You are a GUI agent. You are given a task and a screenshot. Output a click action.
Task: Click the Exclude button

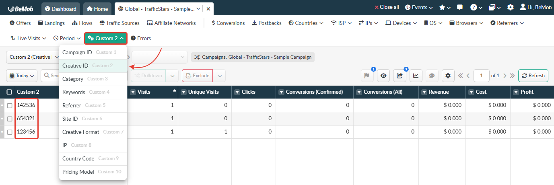click(197, 76)
